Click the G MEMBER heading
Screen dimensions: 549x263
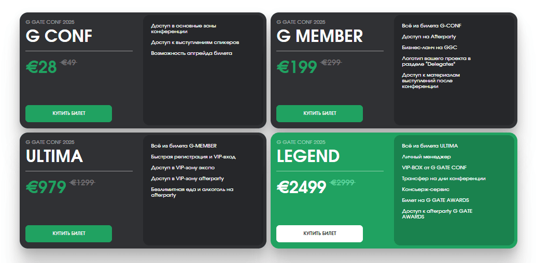coord(319,36)
